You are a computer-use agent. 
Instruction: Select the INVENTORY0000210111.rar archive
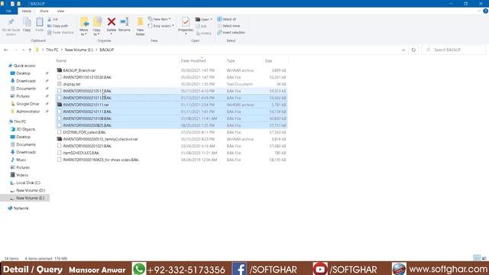coord(171,105)
